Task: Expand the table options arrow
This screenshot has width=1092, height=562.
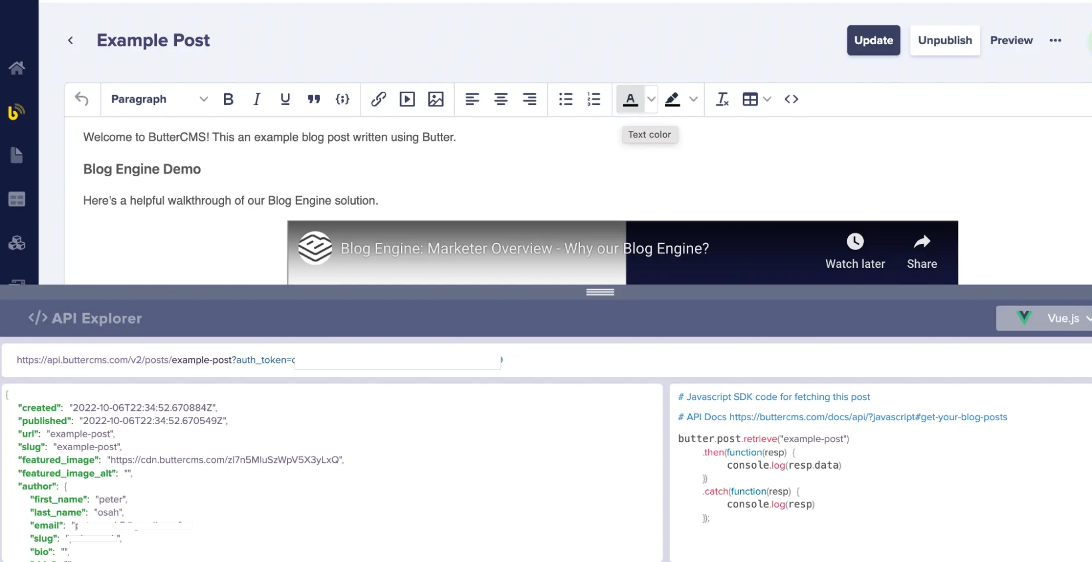Action: coord(767,99)
